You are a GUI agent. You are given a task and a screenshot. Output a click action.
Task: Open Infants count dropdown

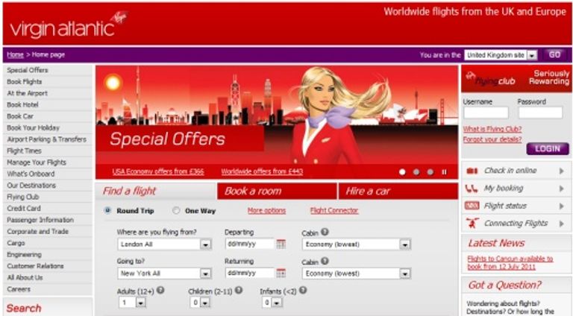pyautogui.click(x=272, y=303)
